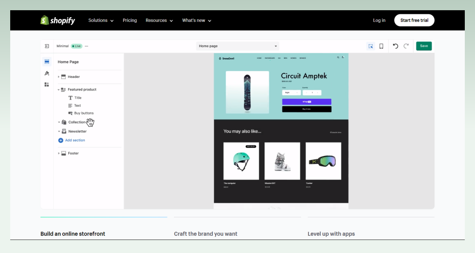This screenshot has height=253, width=475.
Task: Save the theme changes
Action: [424, 46]
